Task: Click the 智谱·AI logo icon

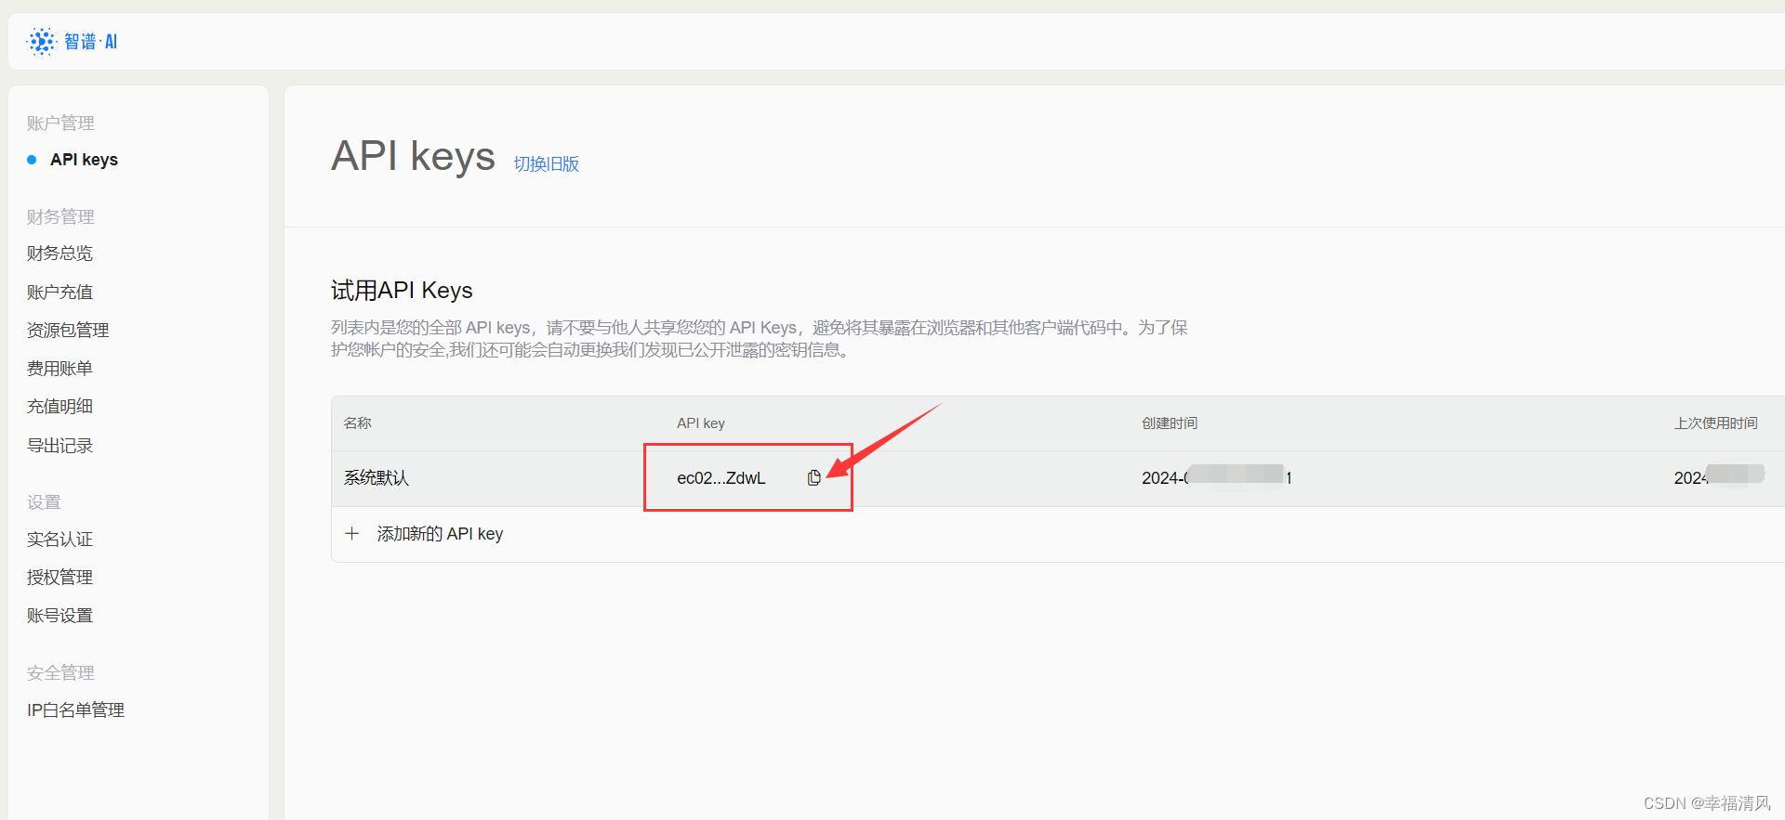Action: (42, 42)
